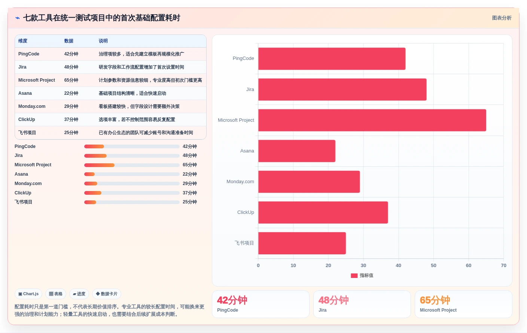Image resolution: width=527 pixels, height=333 pixels.
Task: Click the Chart.js tag chip
Action: [28, 294]
